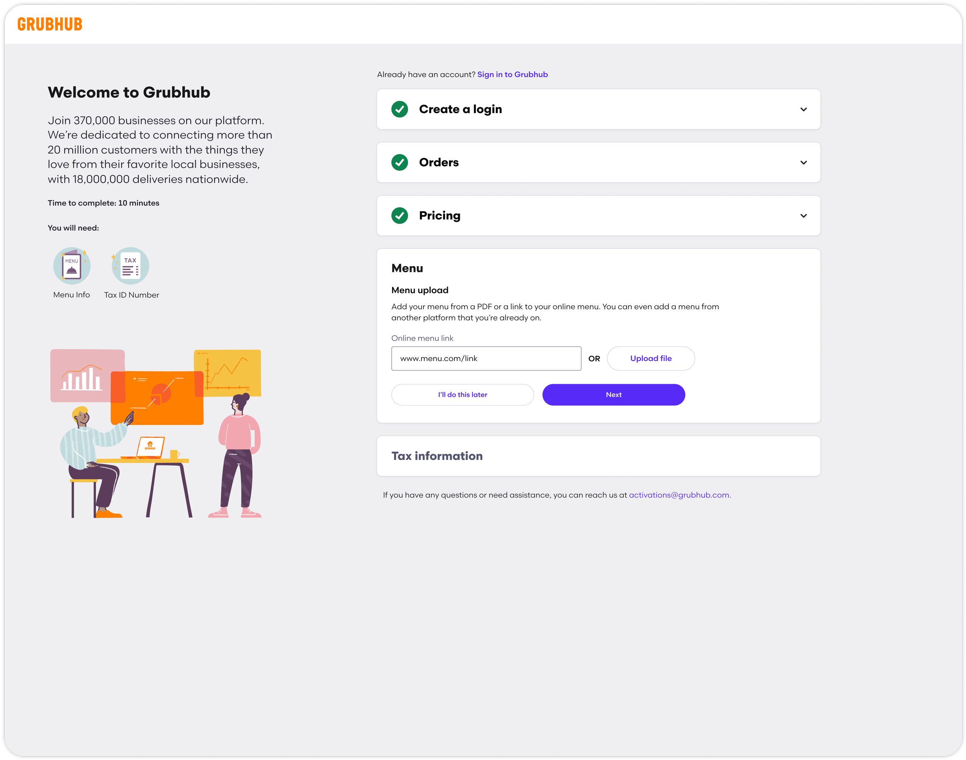Click the Create a login heading

[x=460, y=109]
